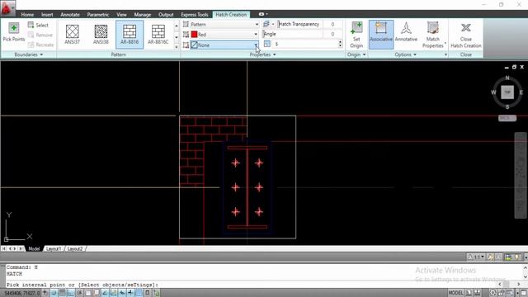The image size is (528, 297).
Task: Open the background color None dropdown
Action: (224, 45)
